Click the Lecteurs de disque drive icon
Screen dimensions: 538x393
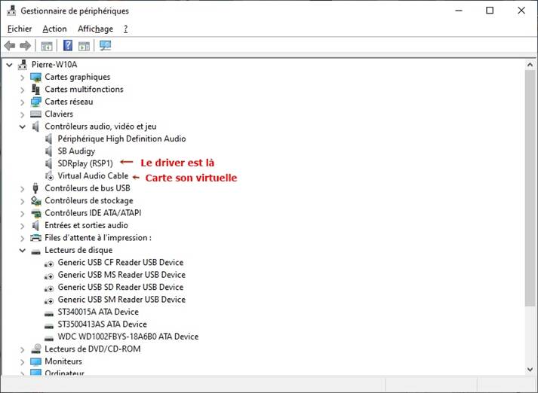point(35,252)
